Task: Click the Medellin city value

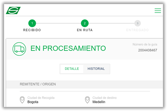Action: pyautogui.click(x=99, y=102)
